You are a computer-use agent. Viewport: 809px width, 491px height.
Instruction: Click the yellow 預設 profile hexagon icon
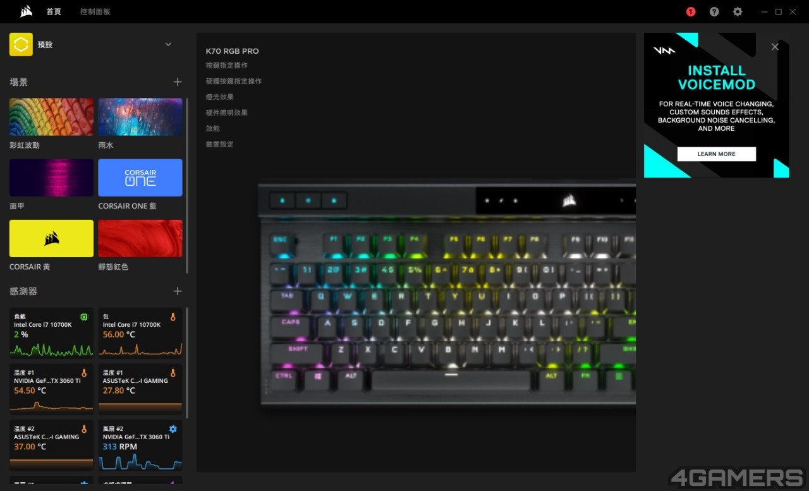[x=21, y=44]
